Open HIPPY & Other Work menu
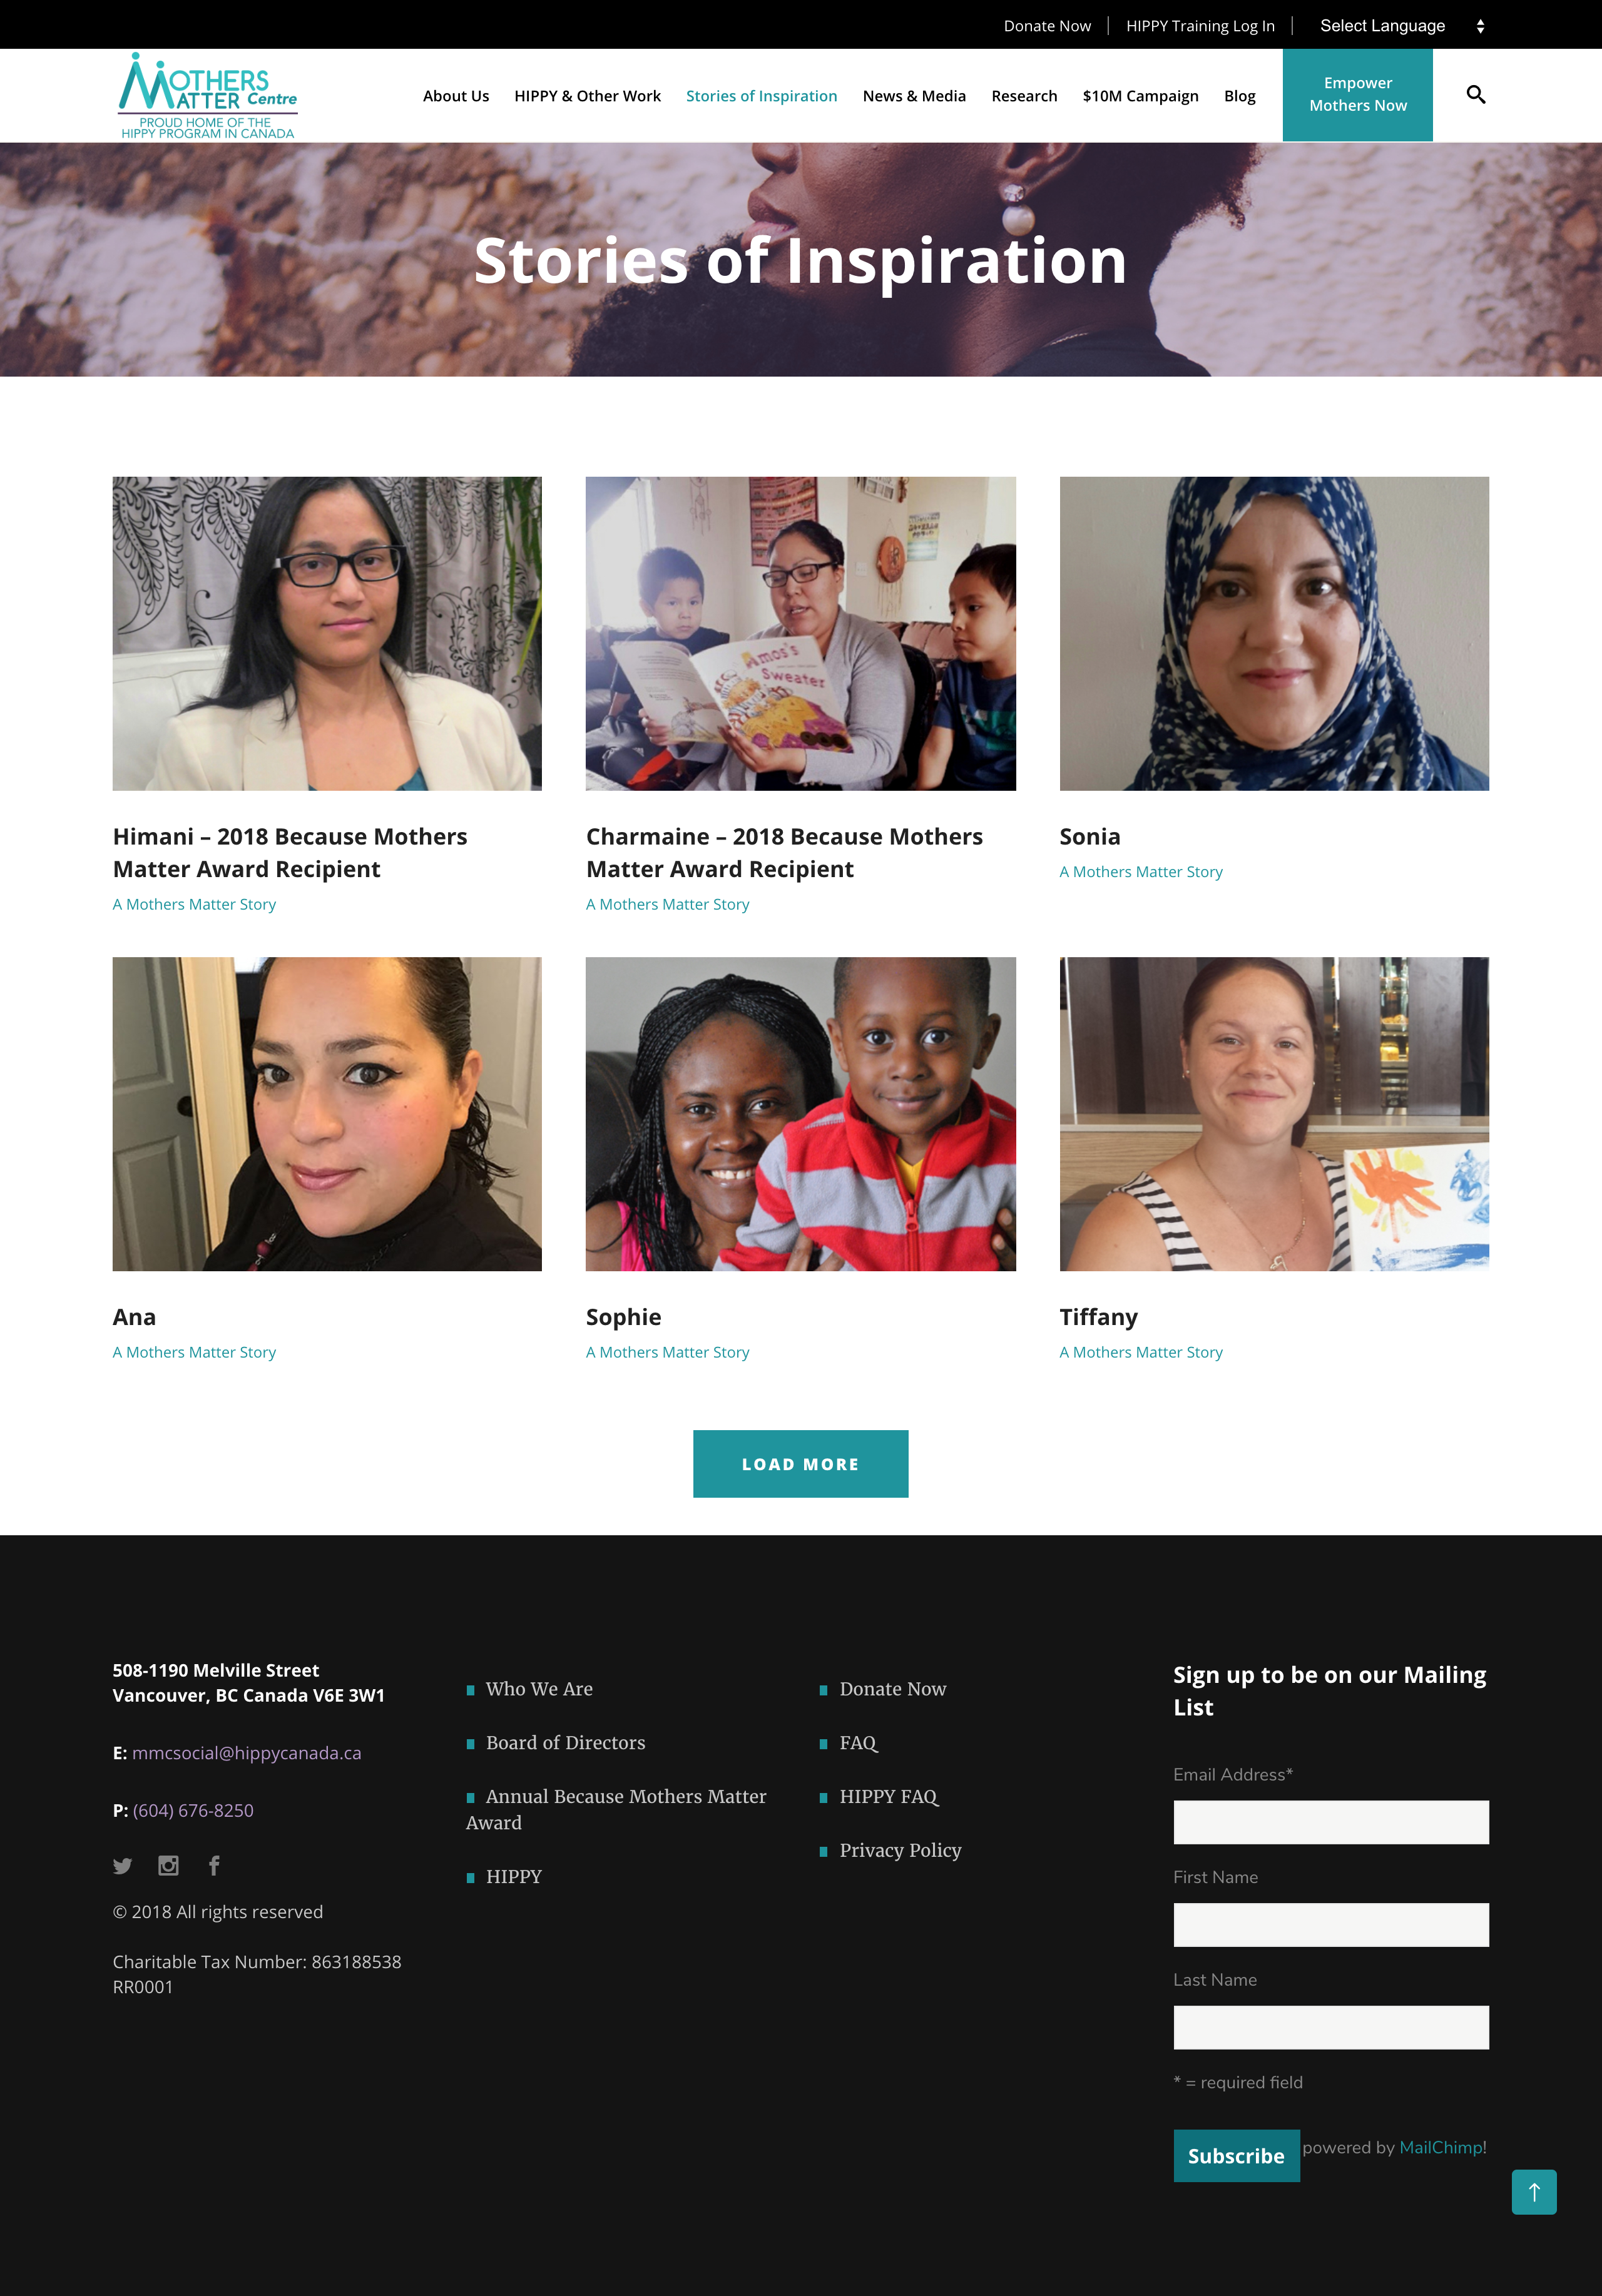This screenshot has height=2296, width=1602. [587, 96]
